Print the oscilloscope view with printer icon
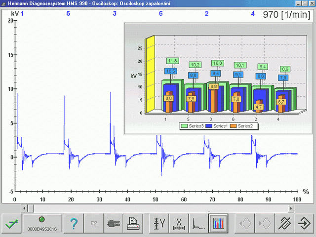The height and width of the screenshot is (237, 316). 133,224
